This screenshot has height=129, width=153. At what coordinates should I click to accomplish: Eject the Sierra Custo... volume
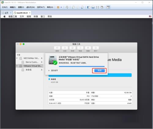coord(42,62)
